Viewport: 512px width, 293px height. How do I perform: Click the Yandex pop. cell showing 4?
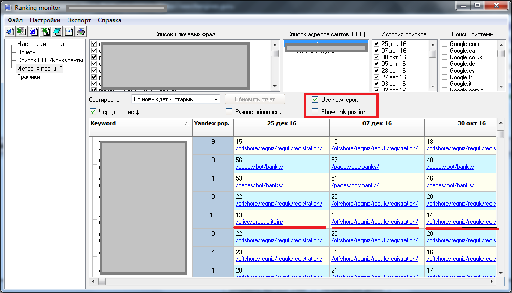[x=213, y=256]
